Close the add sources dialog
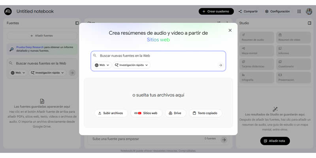 tap(230, 30)
